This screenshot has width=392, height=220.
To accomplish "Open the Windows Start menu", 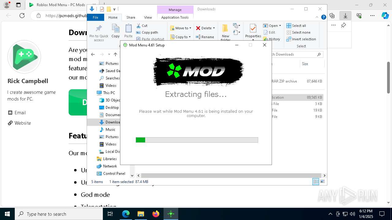I will tap(7, 214).
